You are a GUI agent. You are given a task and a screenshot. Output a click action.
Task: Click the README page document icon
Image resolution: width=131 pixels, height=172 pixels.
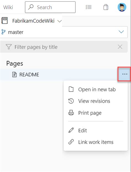pyautogui.click(x=14, y=75)
